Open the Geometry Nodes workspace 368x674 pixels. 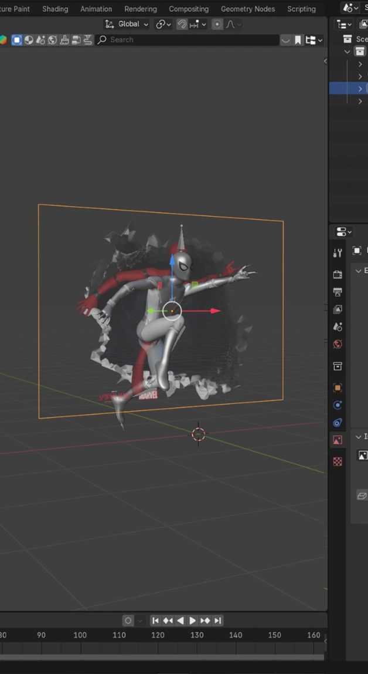point(248,9)
